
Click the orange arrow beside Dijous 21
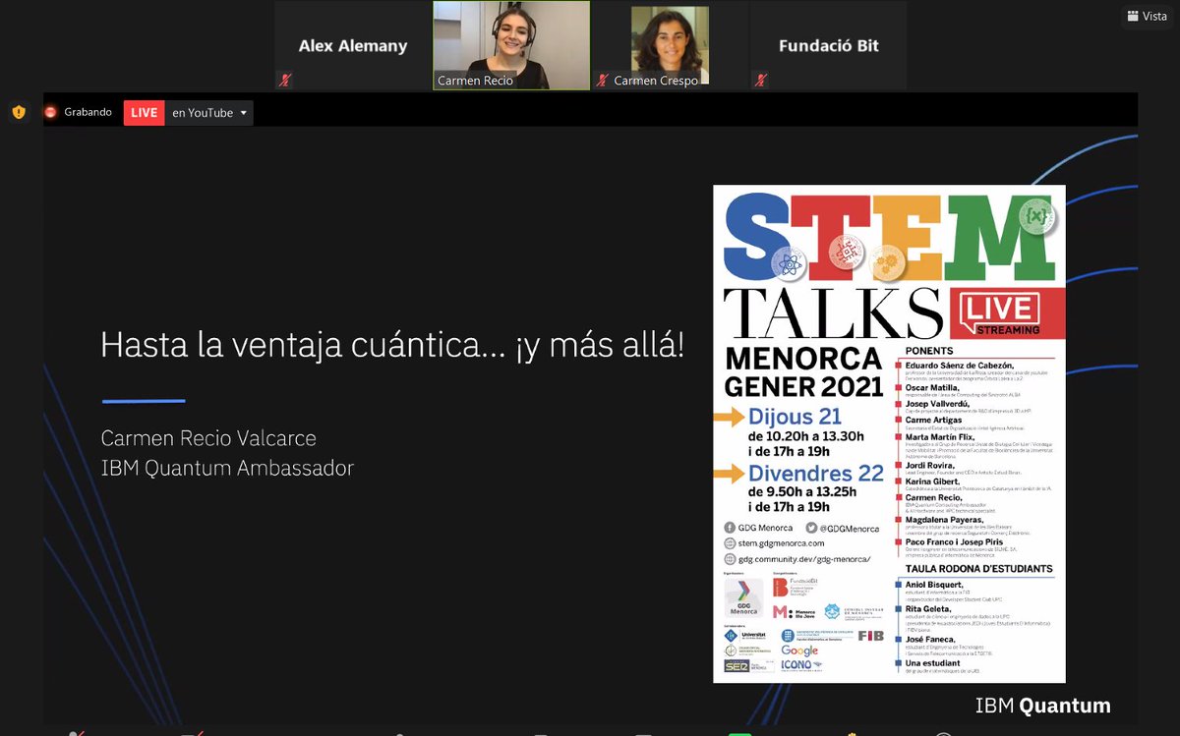pyautogui.click(x=729, y=419)
